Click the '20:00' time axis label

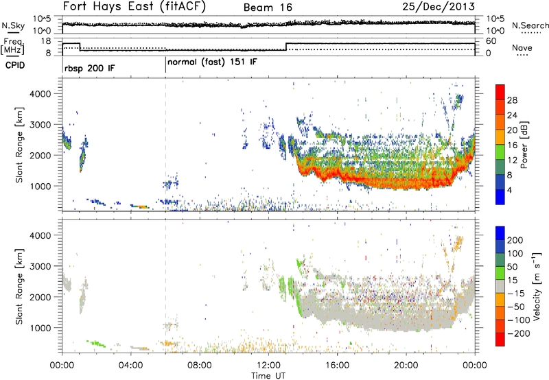point(406,366)
